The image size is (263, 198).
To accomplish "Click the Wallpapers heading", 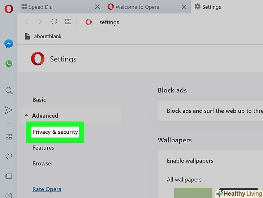I will [x=174, y=140].
